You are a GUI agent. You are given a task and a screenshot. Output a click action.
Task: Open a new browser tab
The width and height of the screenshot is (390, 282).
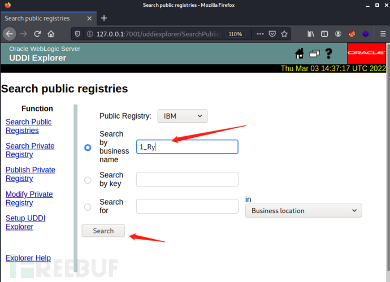coord(104,18)
